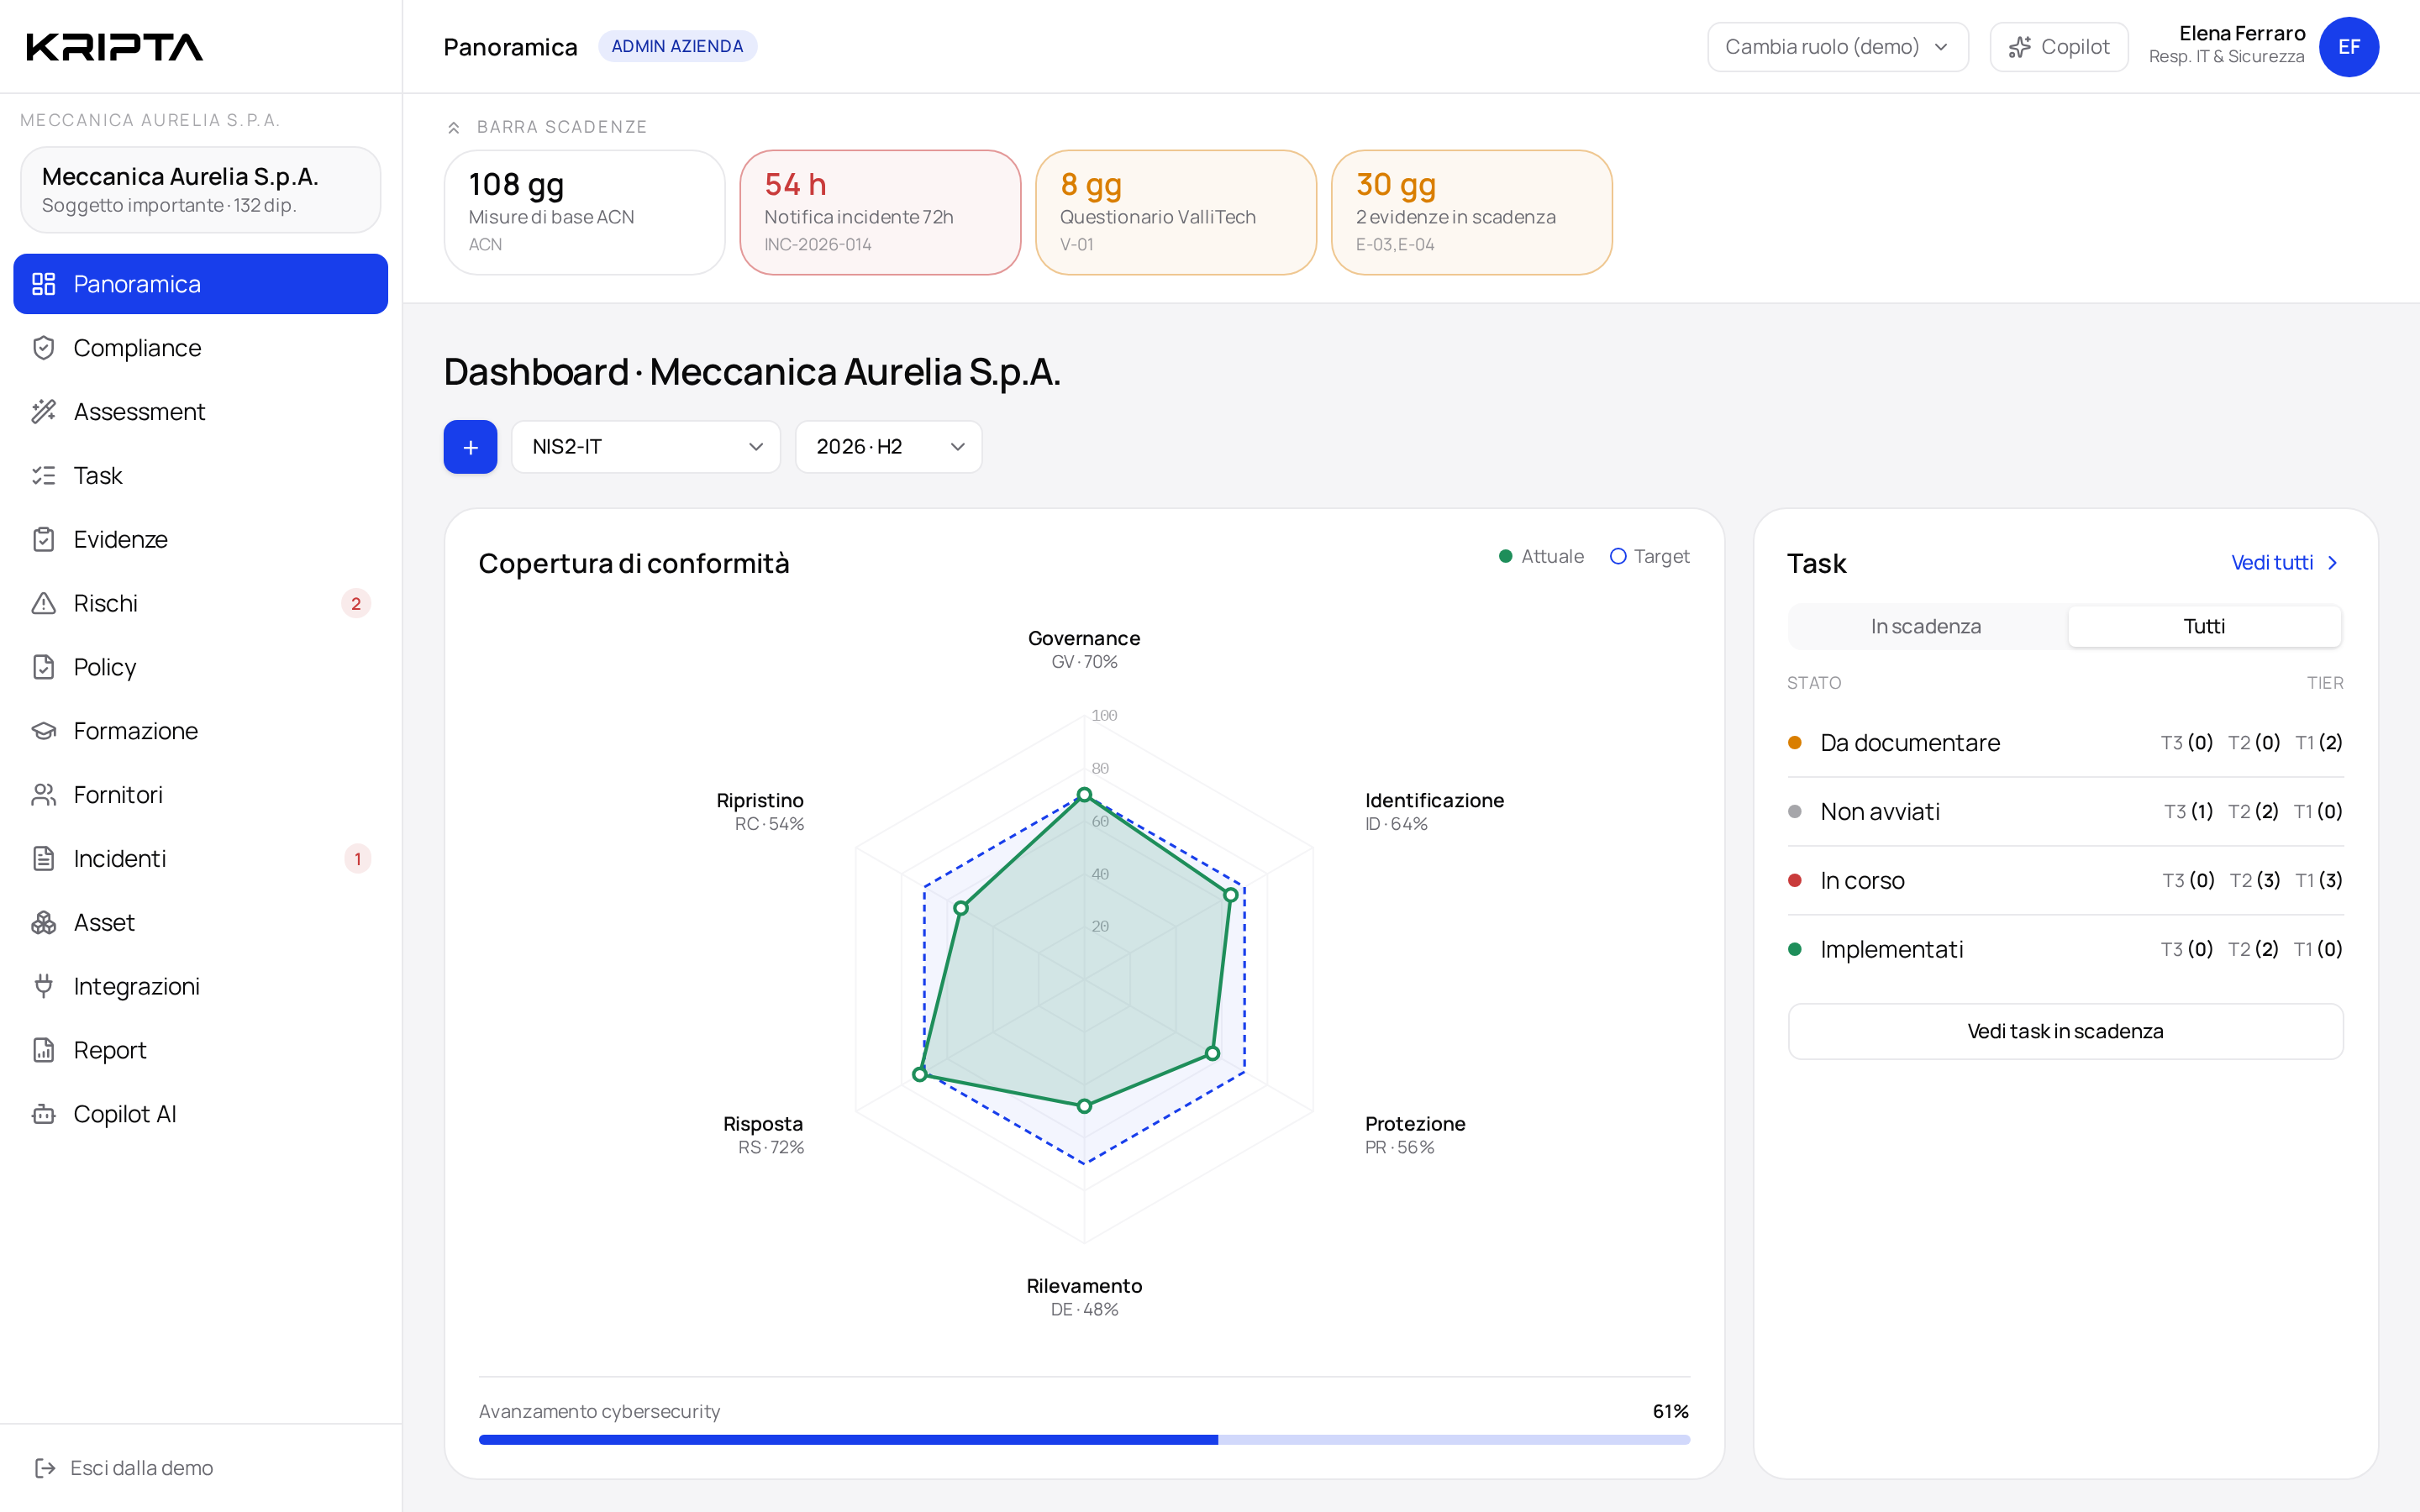Click the Da documentare task row

click(2065, 743)
